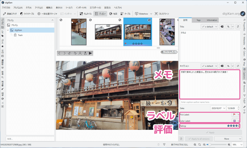Launch the 一括処理マネージャ batch manager
Image resolution: width=247 pixels, height=148 pixels.
click(x=47, y=14)
